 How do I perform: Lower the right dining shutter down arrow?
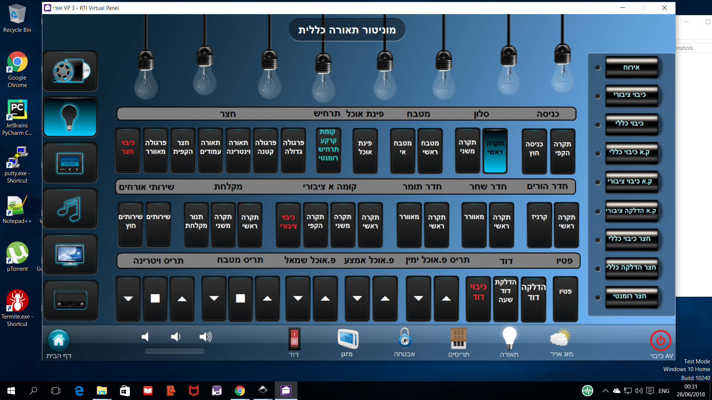(x=418, y=299)
